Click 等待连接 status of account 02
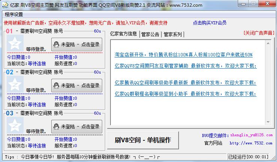Viewport: 277px width, 162px height. 37,105
